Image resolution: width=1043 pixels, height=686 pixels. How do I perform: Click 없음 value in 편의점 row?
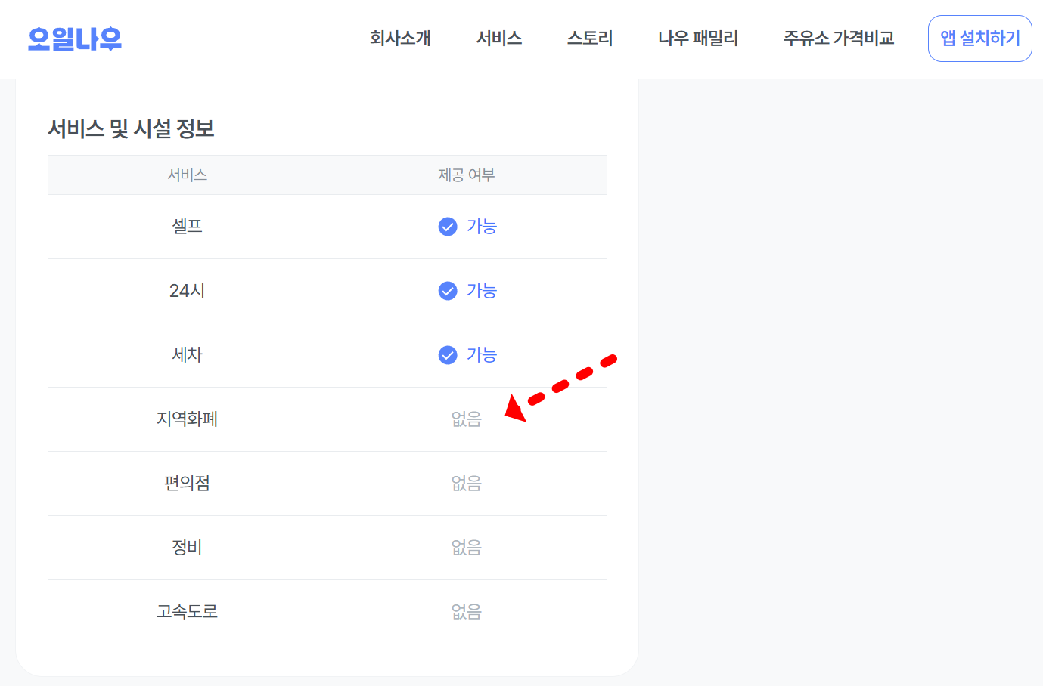point(467,483)
